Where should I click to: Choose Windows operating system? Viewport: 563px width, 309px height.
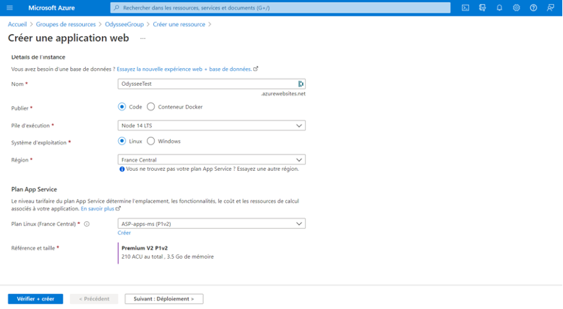151,141
